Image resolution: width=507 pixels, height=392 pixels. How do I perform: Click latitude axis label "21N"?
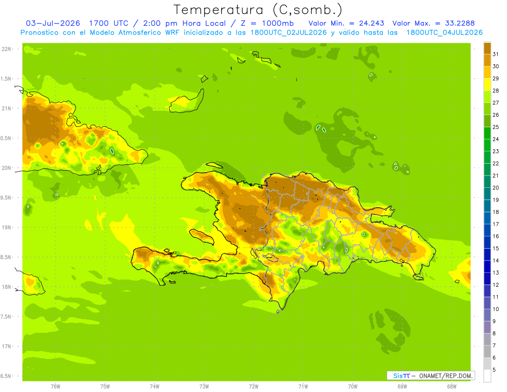pyautogui.click(x=6, y=108)
